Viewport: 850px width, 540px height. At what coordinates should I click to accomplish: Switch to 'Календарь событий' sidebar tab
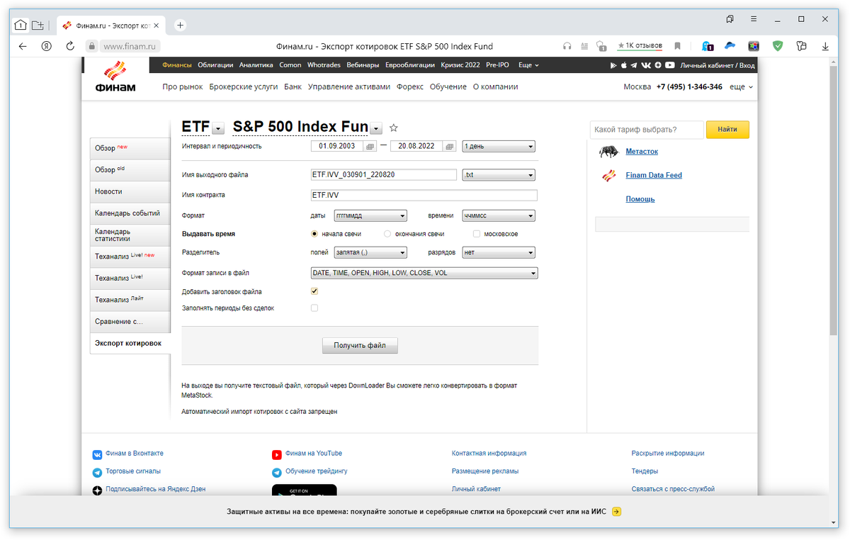click(x=130, y=213)
